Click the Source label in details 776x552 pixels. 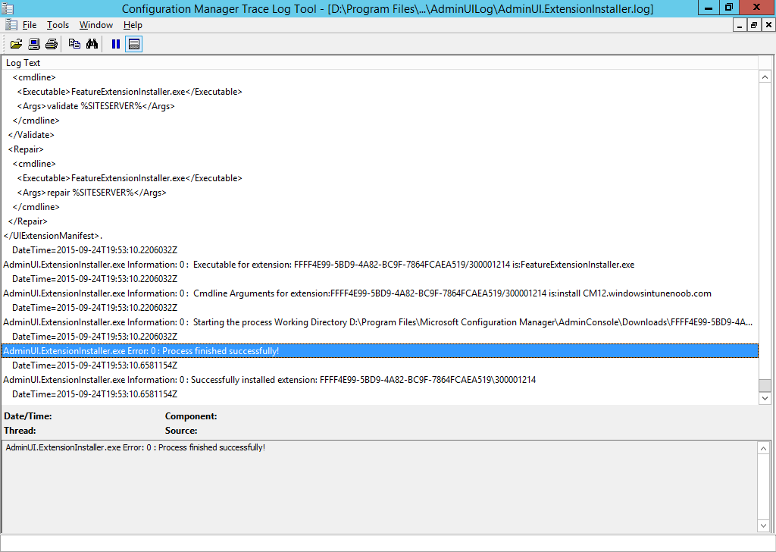pos(181,431)
